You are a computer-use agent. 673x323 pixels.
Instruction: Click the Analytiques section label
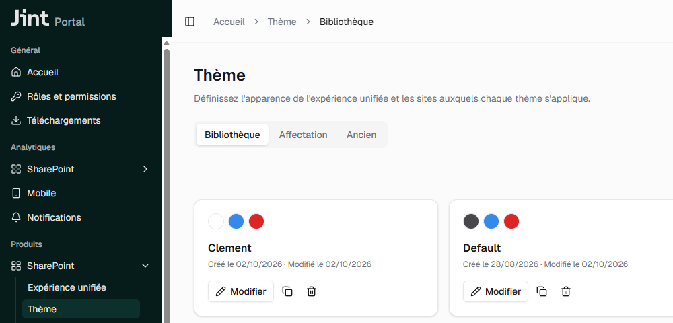[33, 147]
